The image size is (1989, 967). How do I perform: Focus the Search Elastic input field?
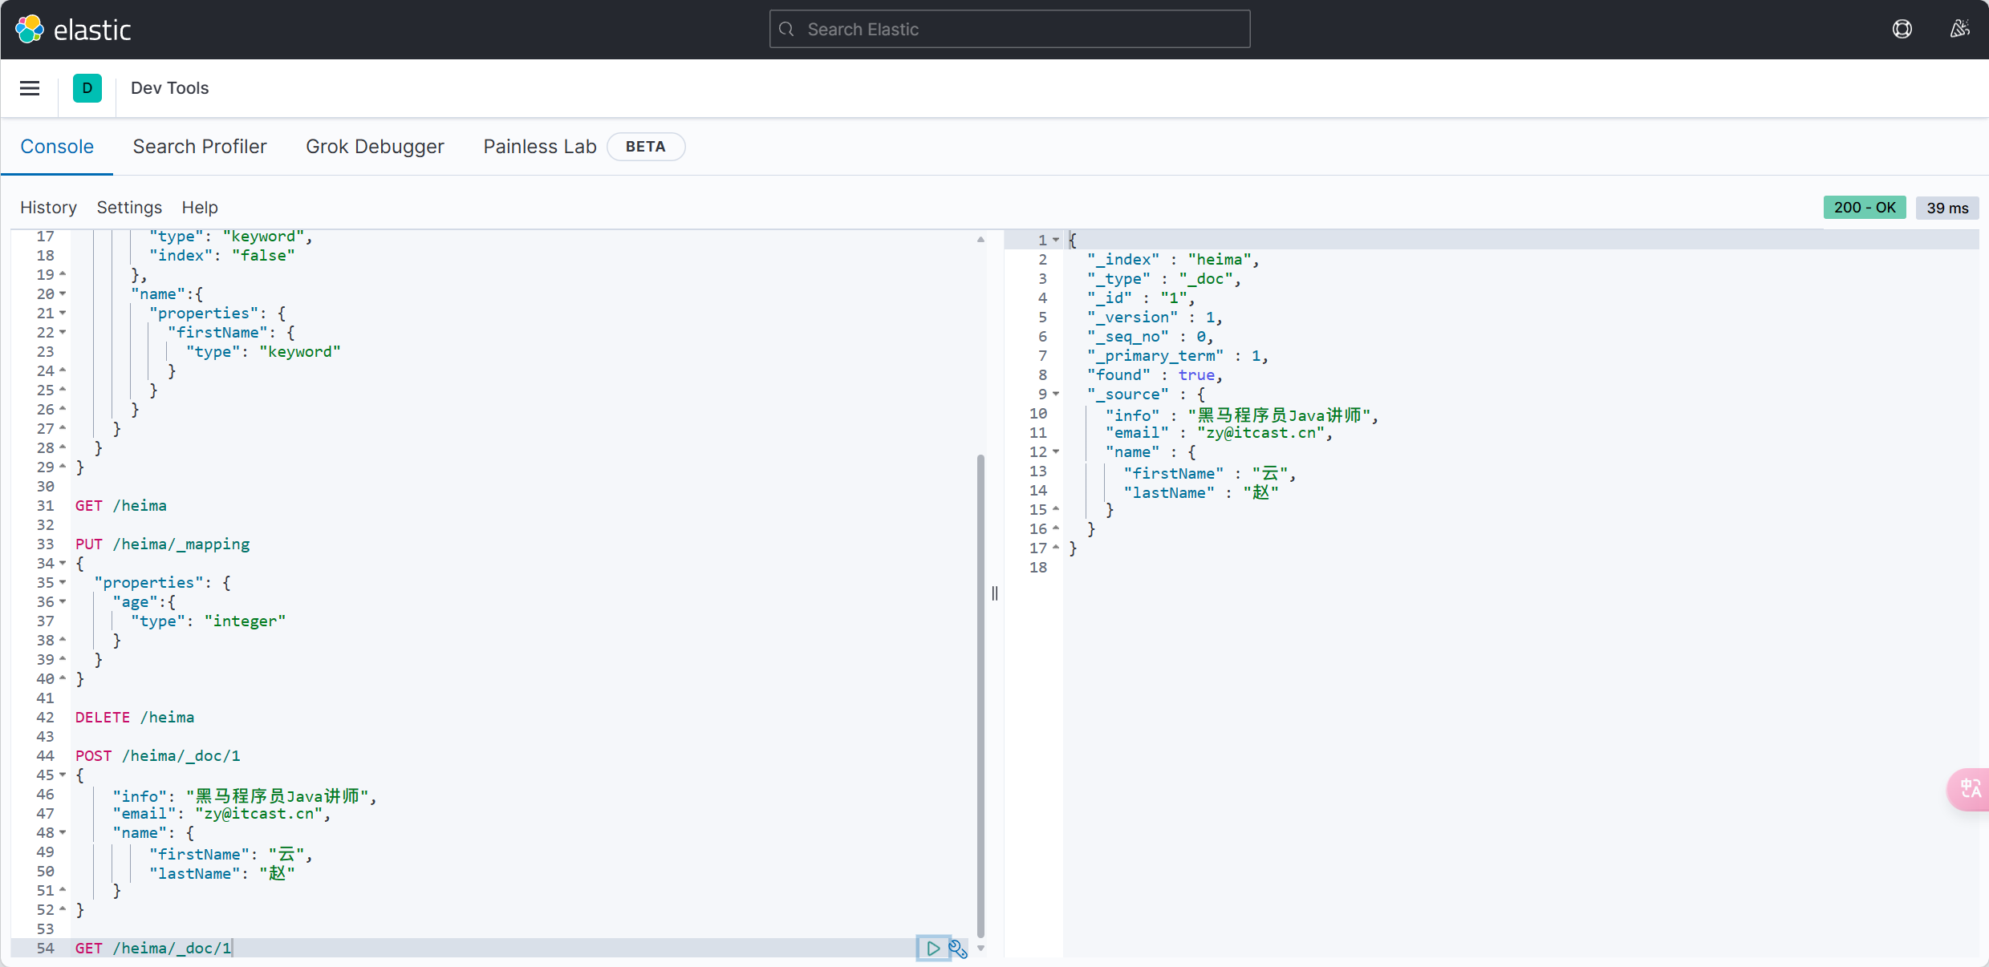click(1009, 30)
